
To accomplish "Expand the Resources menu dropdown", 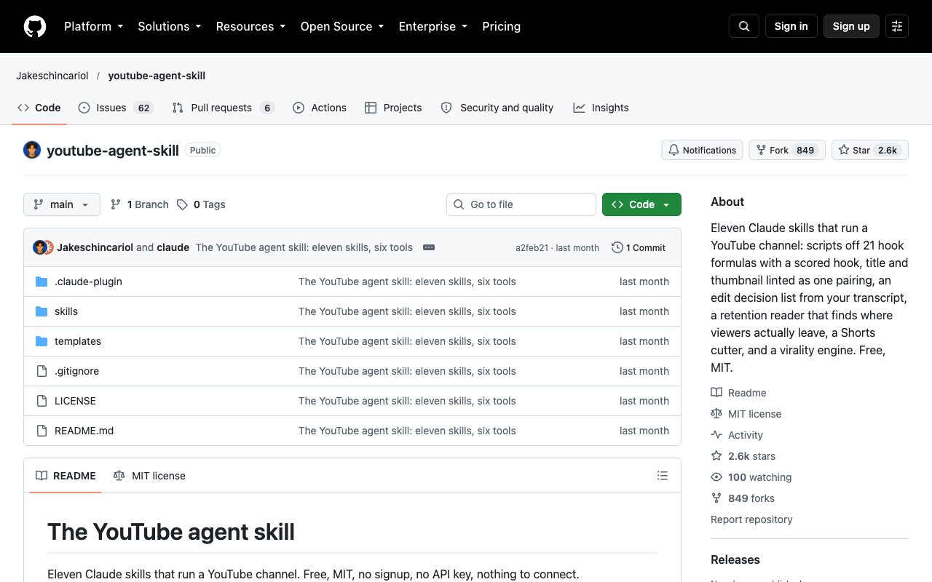I will pyautogui.click(x=250, y=26).
